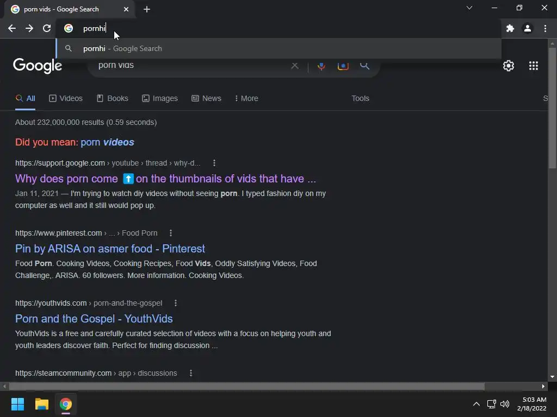This screenshot has width=557, height=417.
Task: Open the Chrome three-dot menu
Action: pos(545,28)
